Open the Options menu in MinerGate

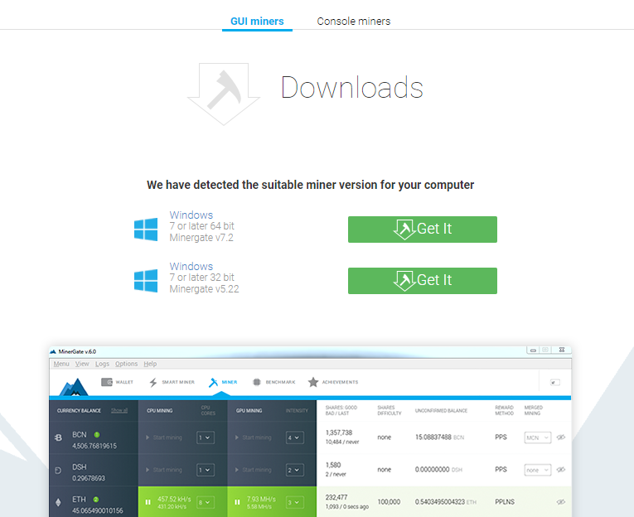click(126, 364)
